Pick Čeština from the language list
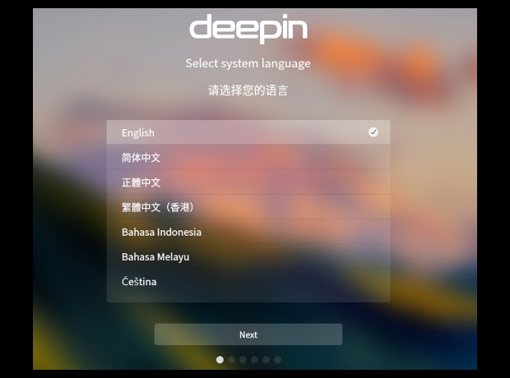Screen dimensions: 510x378 tap(248, 281)
